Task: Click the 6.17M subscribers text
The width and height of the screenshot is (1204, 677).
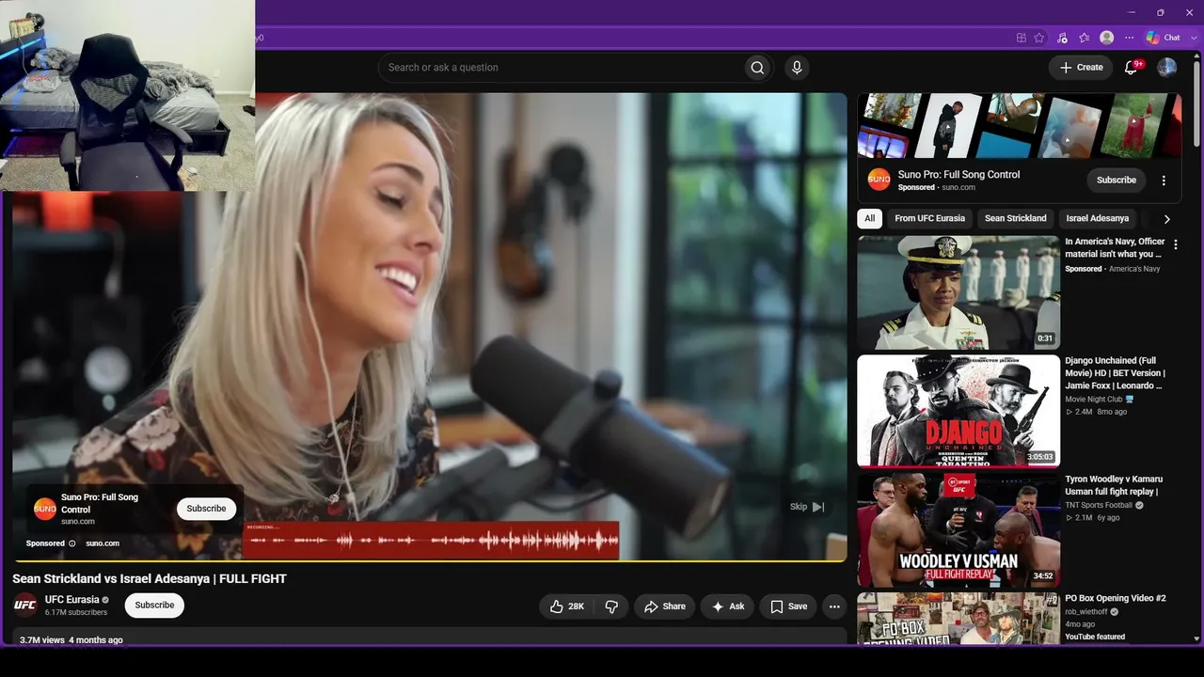Action: pyautogui.click(x=76, y=613)
